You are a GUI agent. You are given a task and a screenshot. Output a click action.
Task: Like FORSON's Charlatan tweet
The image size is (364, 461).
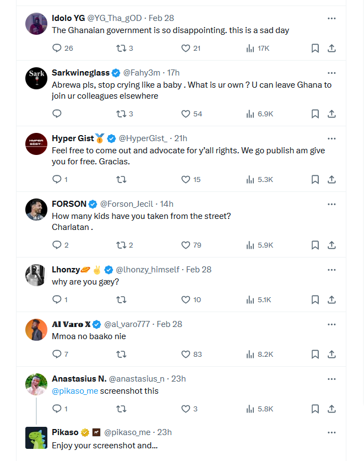(x=186, y=245)
